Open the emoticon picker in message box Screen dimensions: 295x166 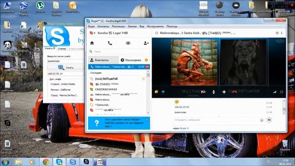tap(262, 120)
